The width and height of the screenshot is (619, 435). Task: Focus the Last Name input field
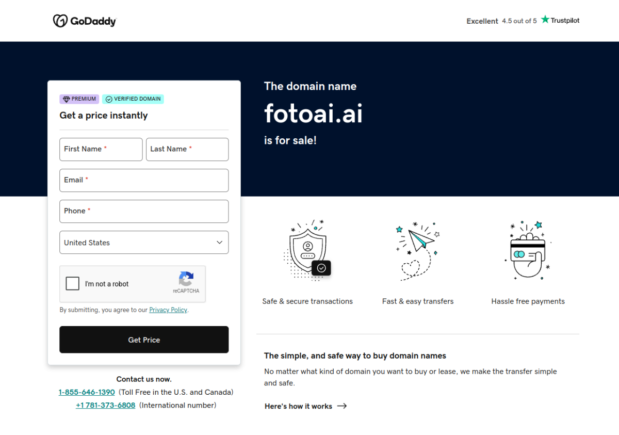(187, 149)
